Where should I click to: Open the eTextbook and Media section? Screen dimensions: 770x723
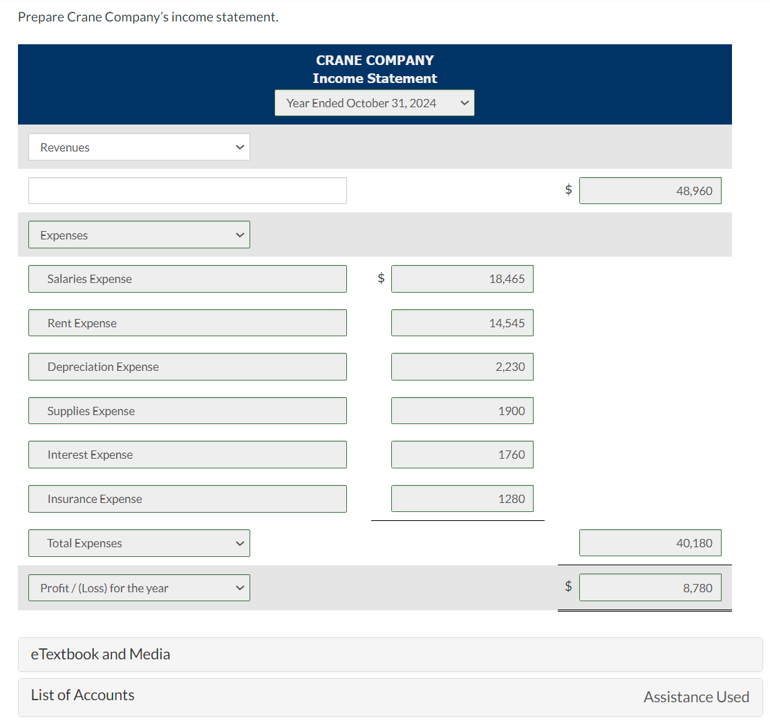[x=391, y=655]
